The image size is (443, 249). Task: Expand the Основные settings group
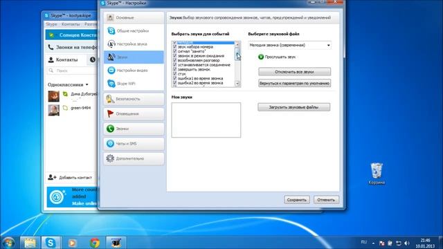tap(134, 17)
